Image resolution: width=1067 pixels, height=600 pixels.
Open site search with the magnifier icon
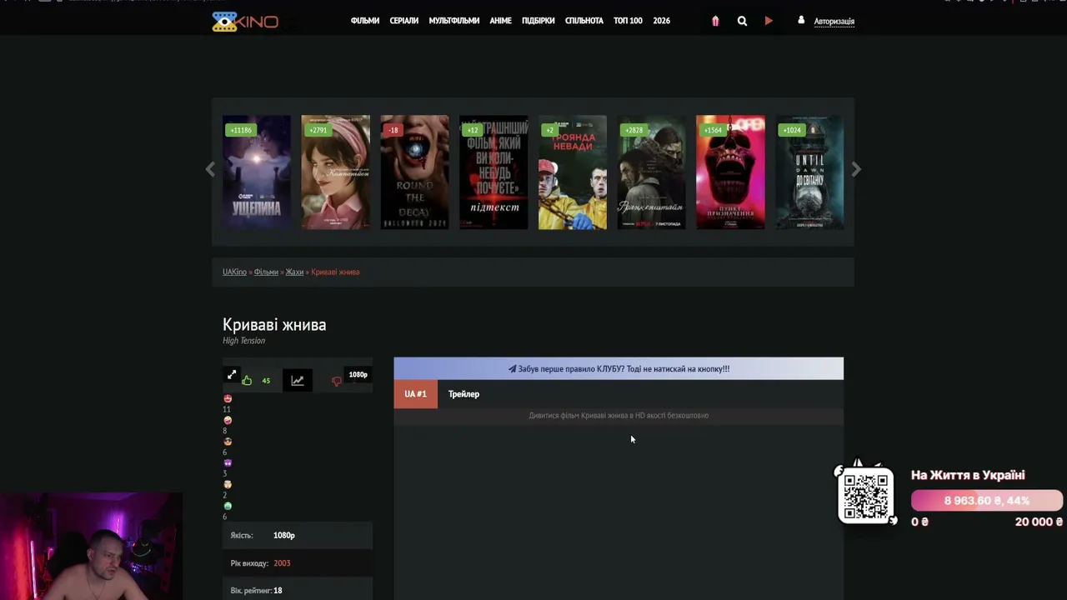point(742,21)
